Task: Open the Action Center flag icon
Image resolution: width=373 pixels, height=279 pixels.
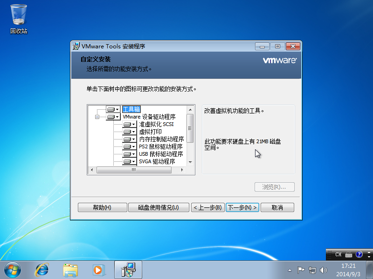Action: point(301,270)
